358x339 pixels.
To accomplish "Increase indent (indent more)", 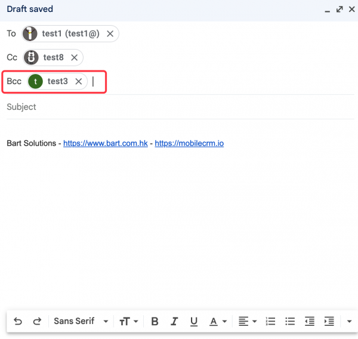I will [x=329, y=321].
